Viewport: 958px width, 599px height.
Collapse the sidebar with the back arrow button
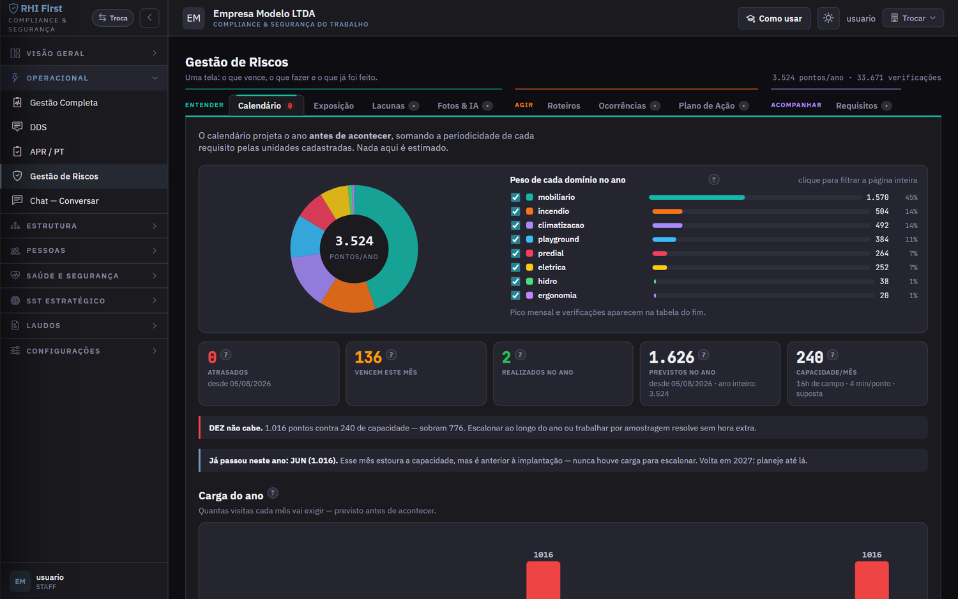(149, 18)
